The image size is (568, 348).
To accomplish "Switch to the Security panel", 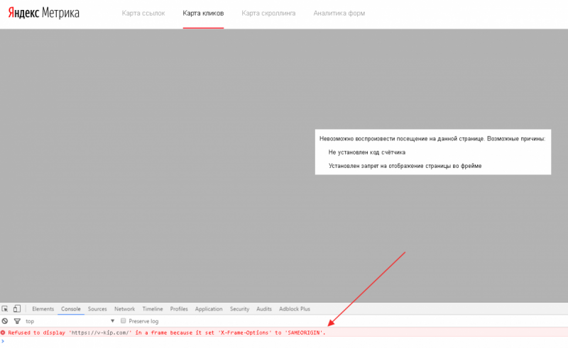I will coord(239,309).
